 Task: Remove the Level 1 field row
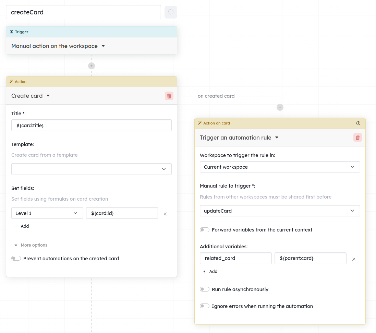[165, 214]
